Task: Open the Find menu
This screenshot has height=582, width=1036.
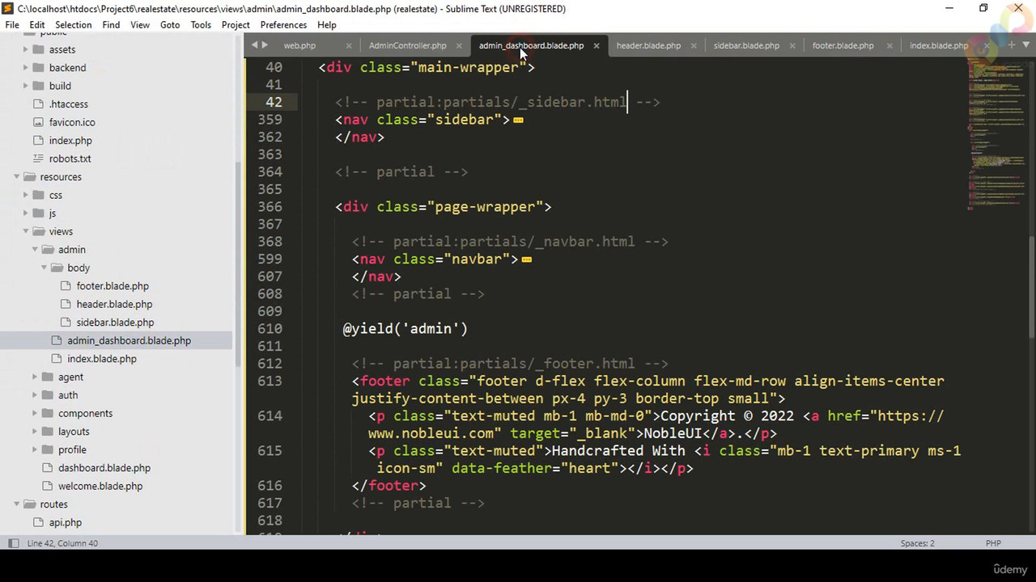Action: click(x=111, y=25)
